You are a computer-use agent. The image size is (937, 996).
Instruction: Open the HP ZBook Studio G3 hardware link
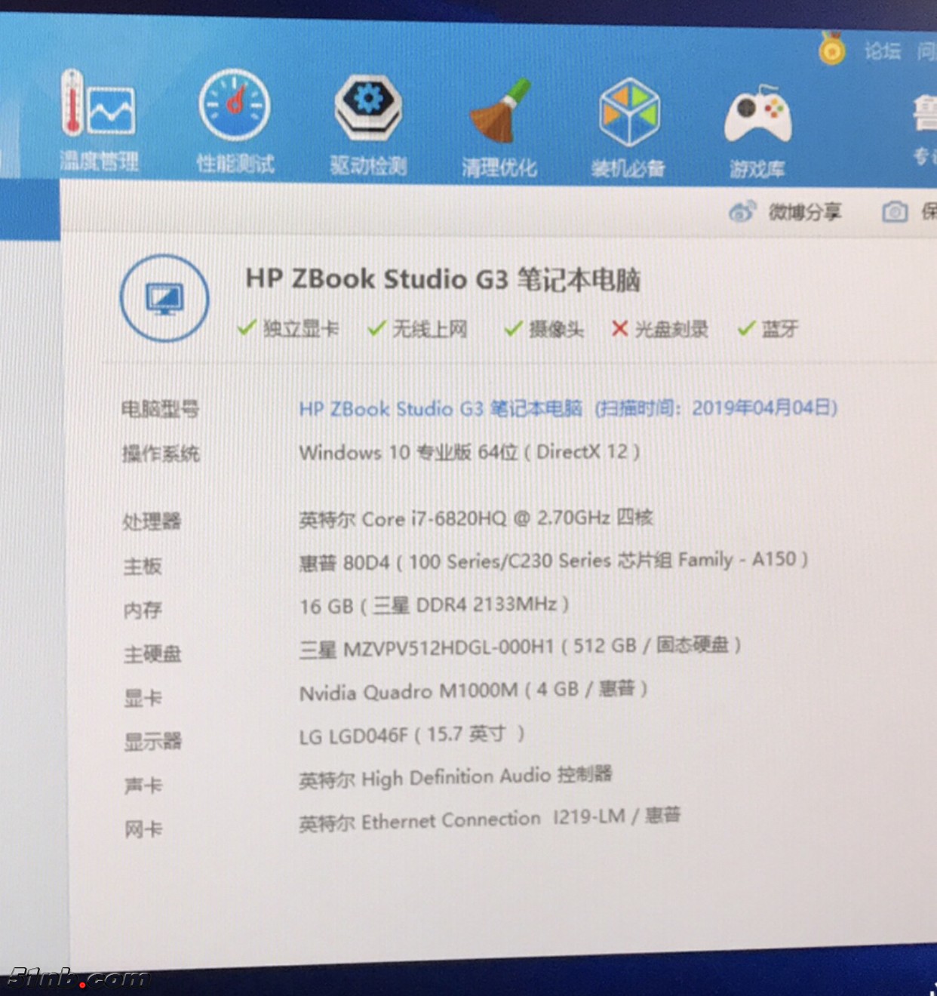[x=441, y=409]
